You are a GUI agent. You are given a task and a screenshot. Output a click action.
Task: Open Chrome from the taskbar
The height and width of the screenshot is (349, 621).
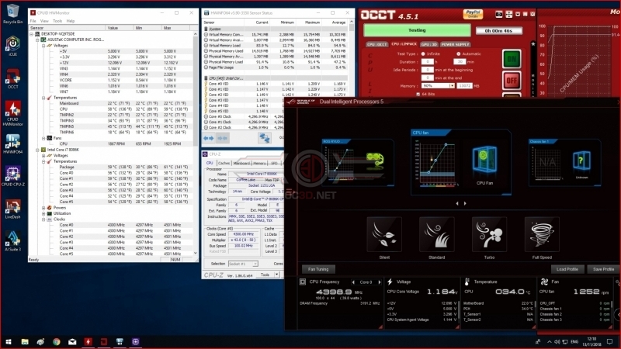[56, 341]
